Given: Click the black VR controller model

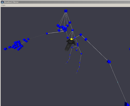Looking at the screenshot, I should point(69,45).
